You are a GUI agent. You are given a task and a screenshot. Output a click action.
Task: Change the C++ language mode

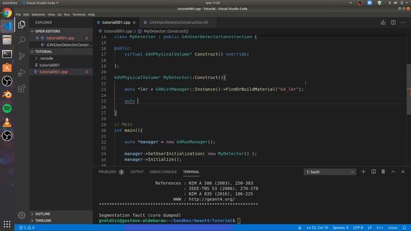[380, 228]
